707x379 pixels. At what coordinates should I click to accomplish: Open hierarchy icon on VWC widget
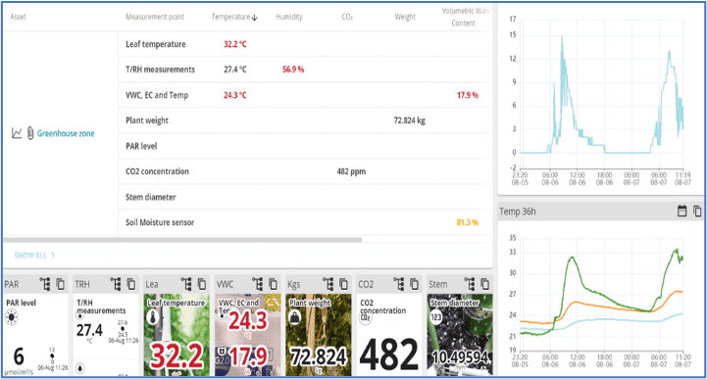pos(257,284)
